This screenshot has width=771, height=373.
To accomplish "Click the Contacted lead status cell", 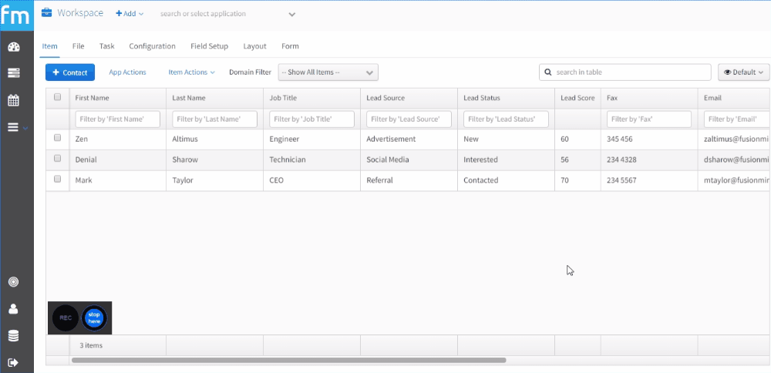I will 506,180.
